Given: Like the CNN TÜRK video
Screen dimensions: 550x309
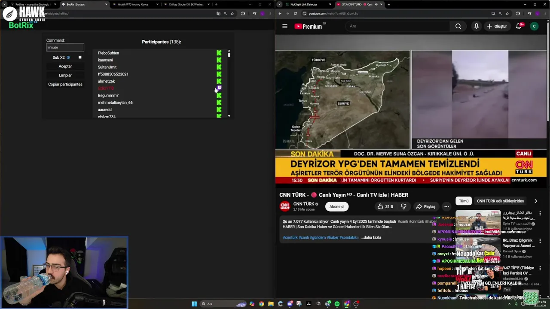Looking at the screenshot, I should click(385, 206).
